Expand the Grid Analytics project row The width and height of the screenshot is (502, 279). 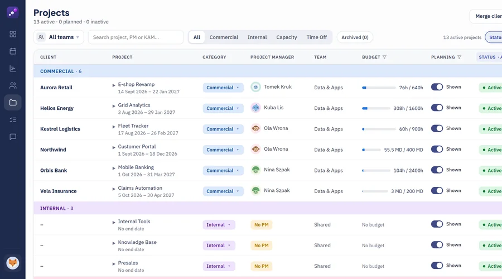click(x=114, y=106)
